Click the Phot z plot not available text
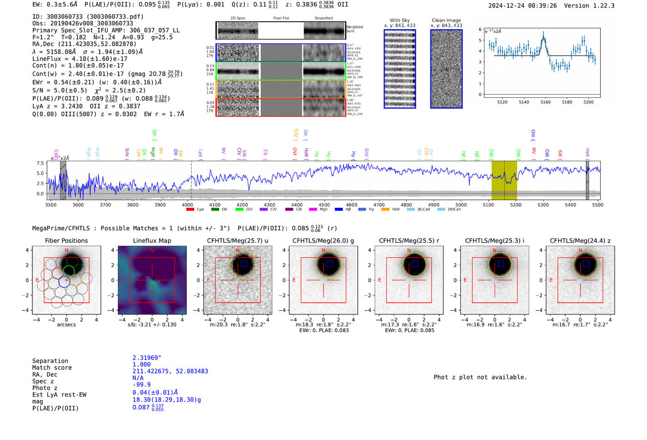The image size is (647, 440). pos(480,377)
